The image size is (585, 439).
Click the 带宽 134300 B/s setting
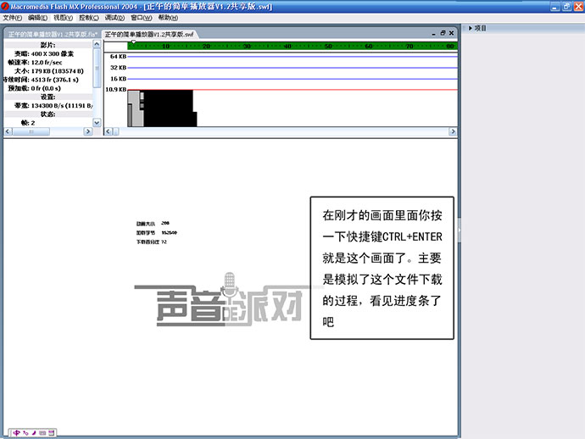click(53, 106)
